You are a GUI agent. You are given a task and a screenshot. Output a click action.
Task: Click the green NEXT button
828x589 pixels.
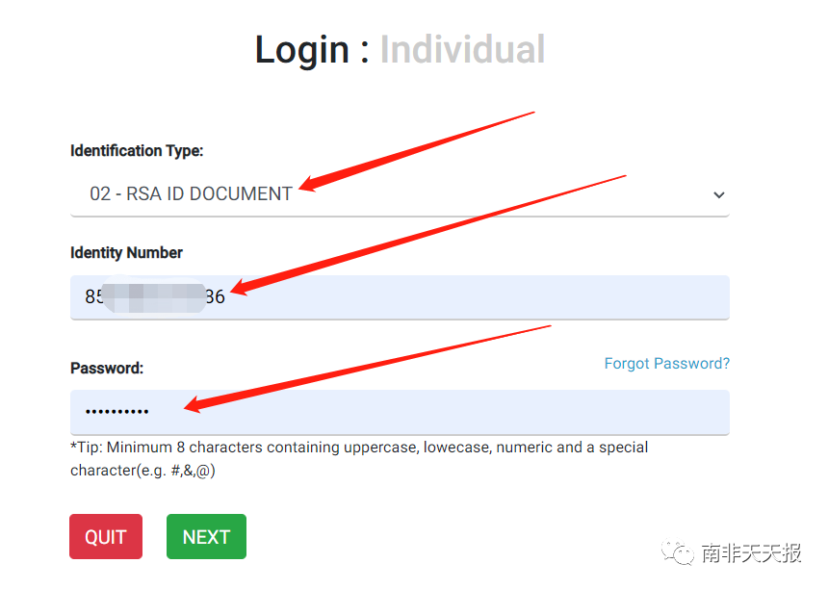pyautogui.click(x=206, y=537)
